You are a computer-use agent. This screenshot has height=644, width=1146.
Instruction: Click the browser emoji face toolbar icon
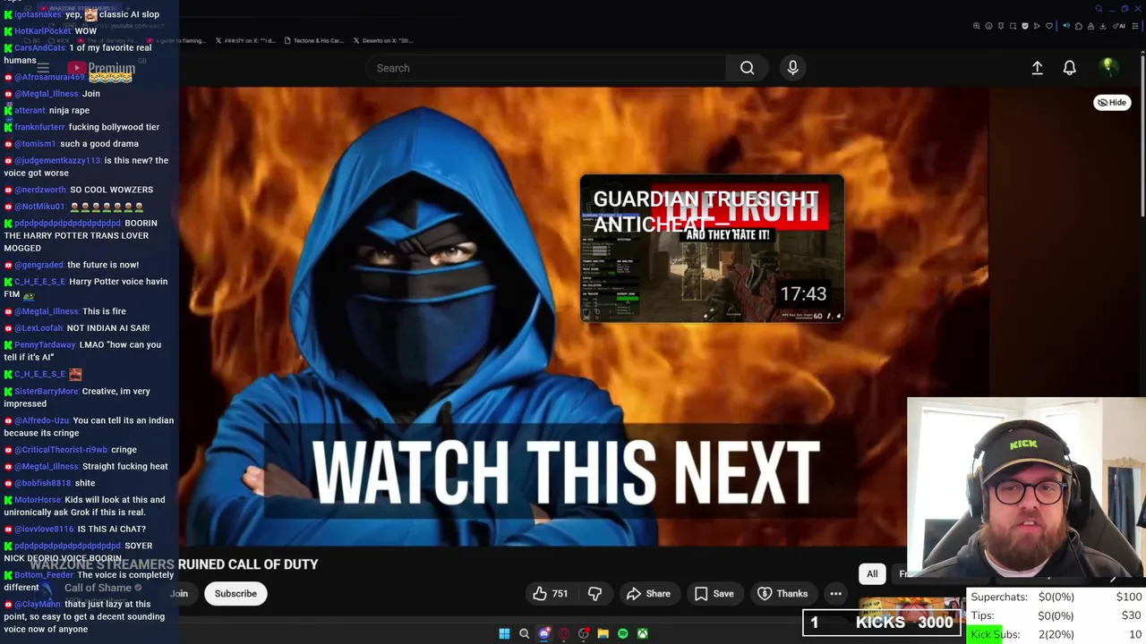[989, 26]
